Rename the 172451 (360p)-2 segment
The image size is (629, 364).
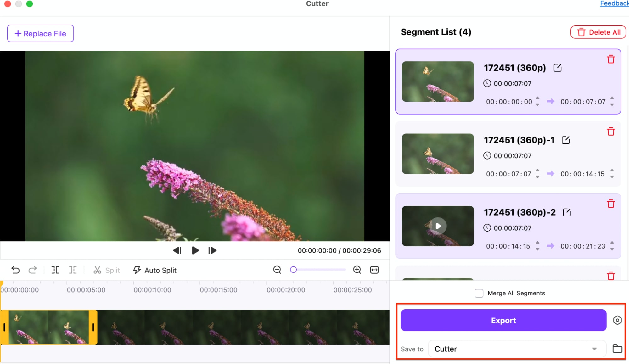pos(567,212)
